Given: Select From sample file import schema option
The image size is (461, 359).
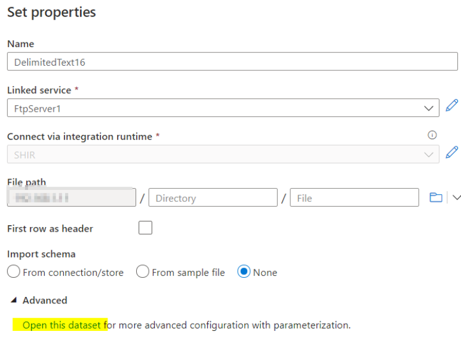Looking at the screenshot, I should (143, 271).
